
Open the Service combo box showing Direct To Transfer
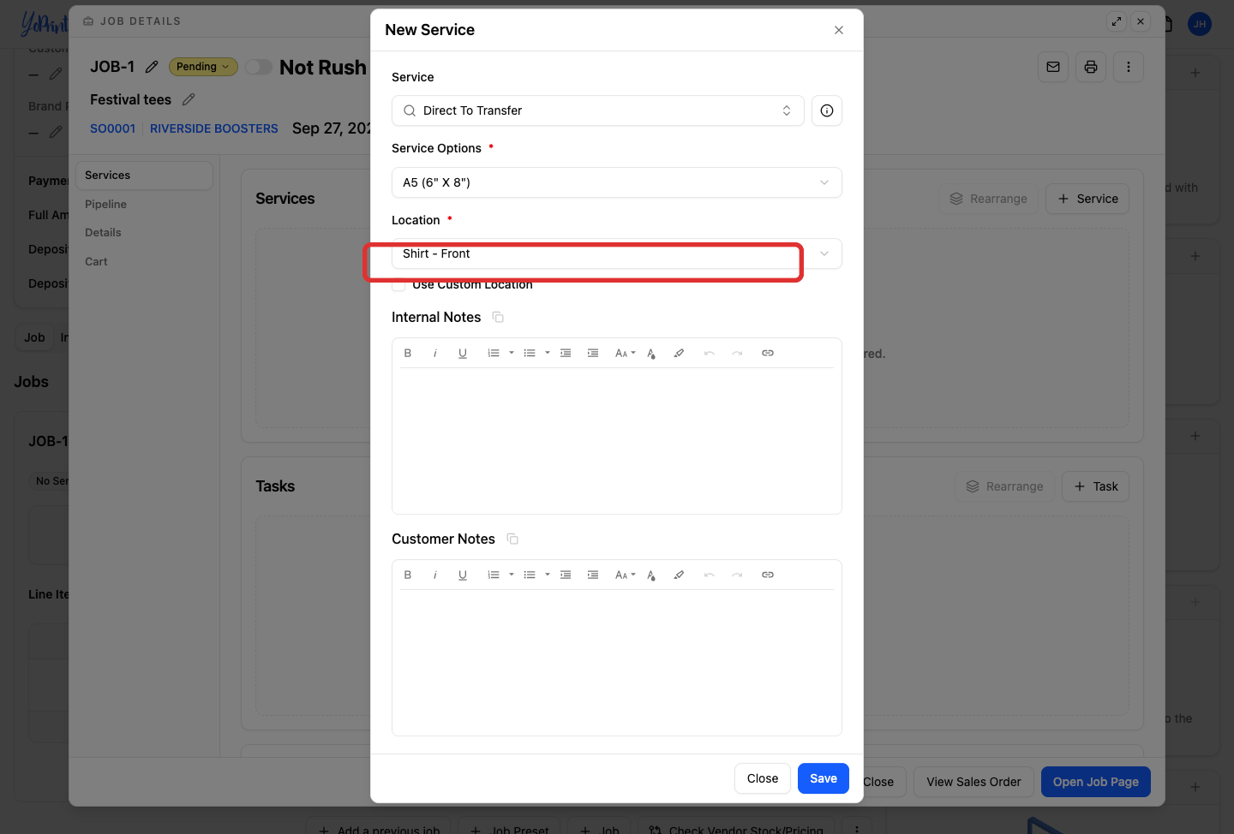(598, 110)
